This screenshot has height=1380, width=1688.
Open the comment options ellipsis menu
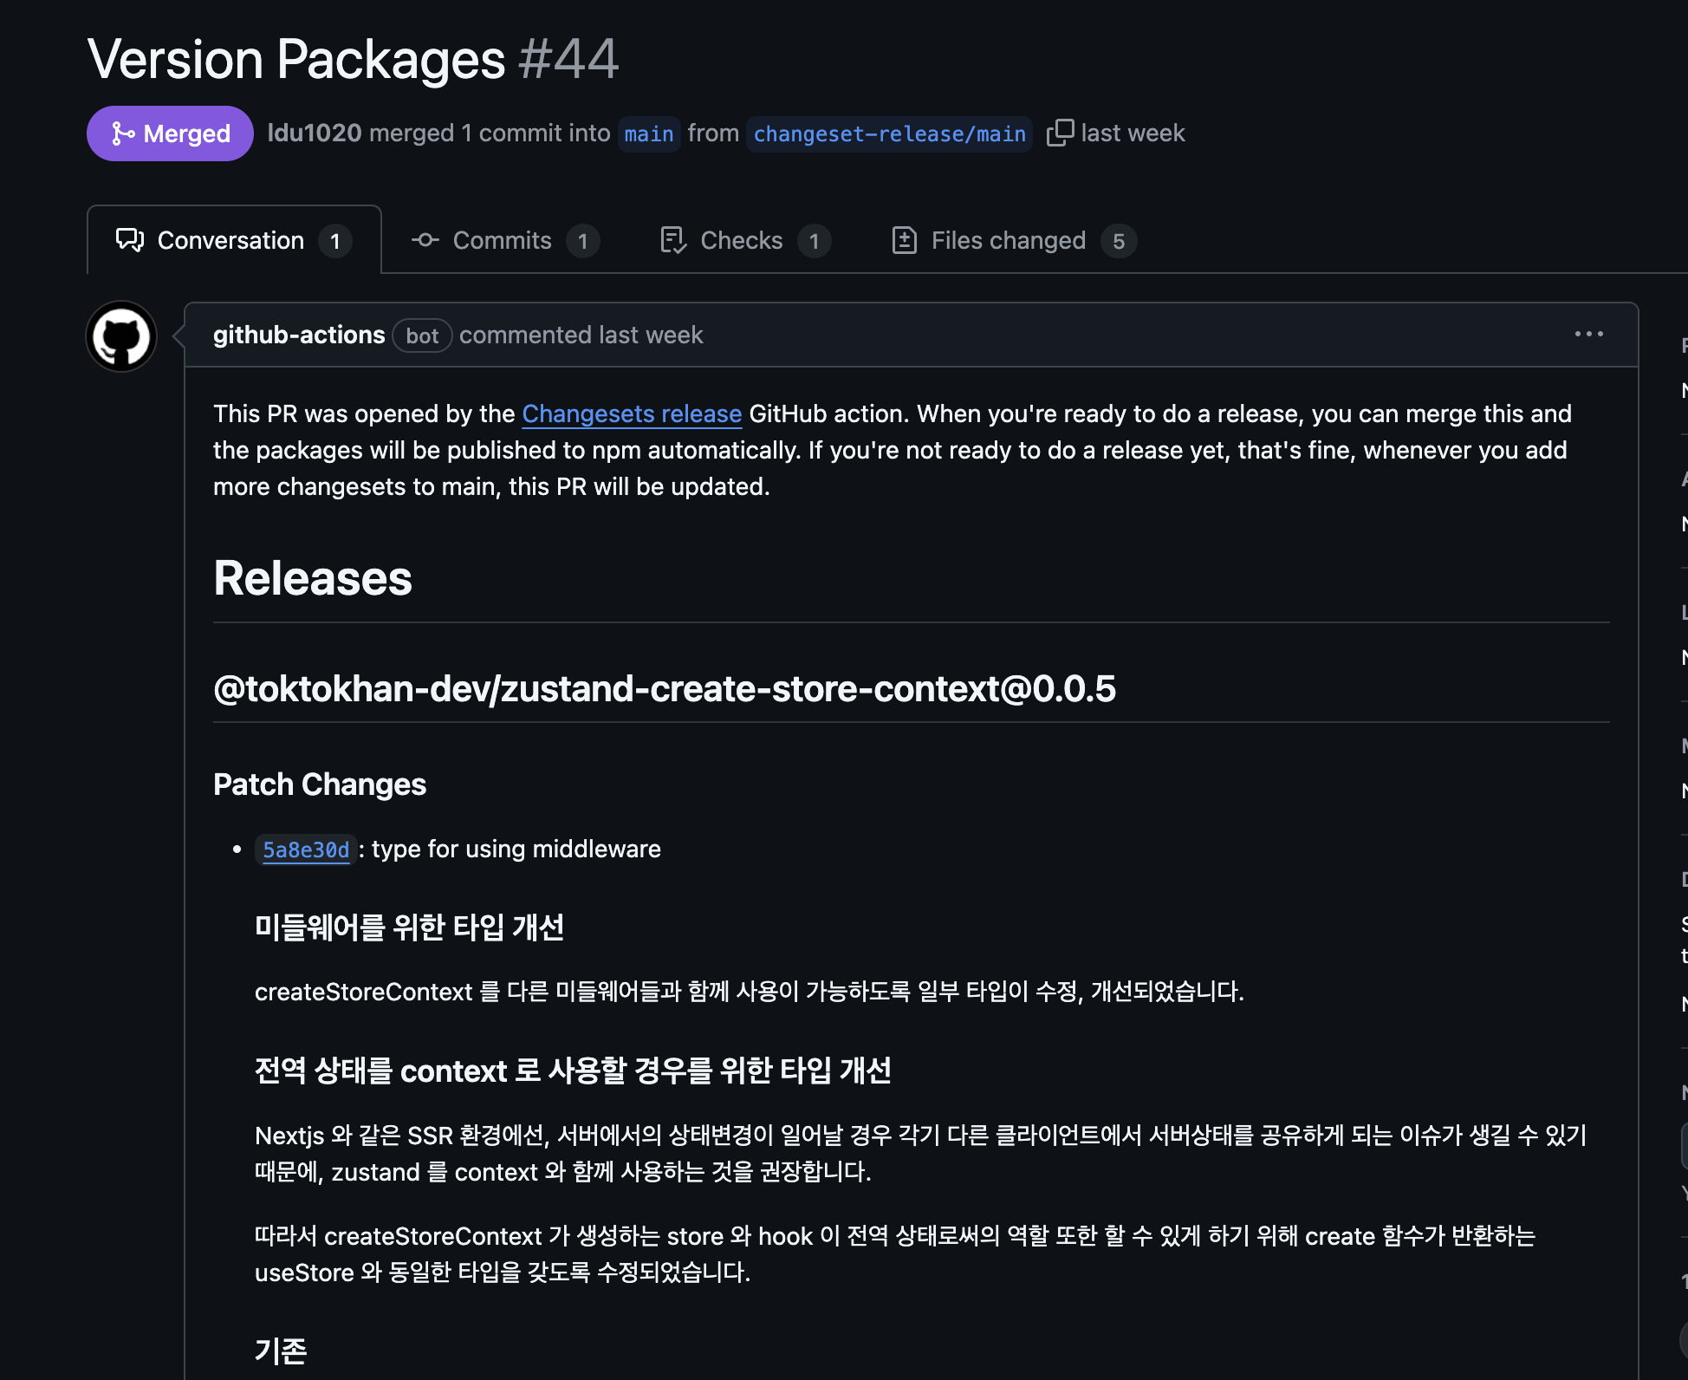click(1588, 335)
